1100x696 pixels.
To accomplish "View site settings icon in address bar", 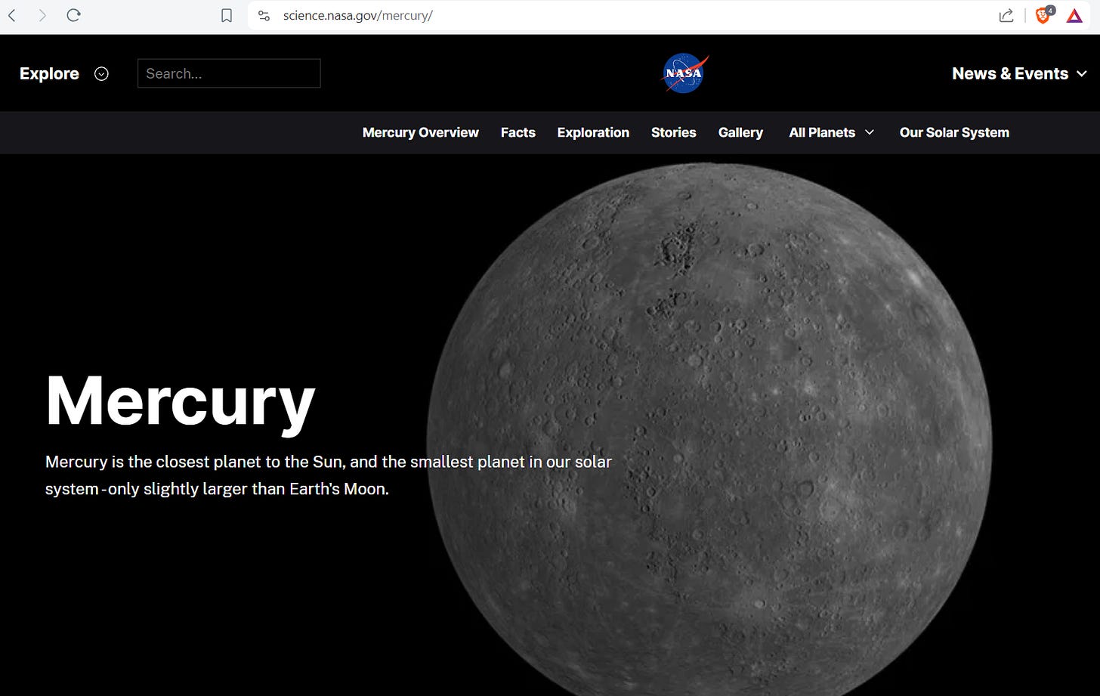I will pos(264,15).
